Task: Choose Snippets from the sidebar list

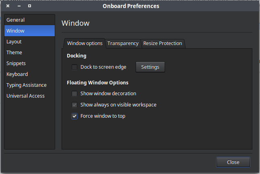Action: (16, 63)
